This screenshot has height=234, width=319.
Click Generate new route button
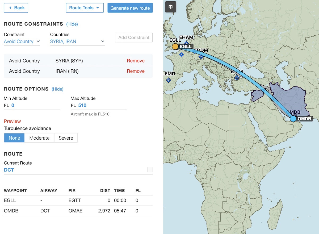[130, 8]
